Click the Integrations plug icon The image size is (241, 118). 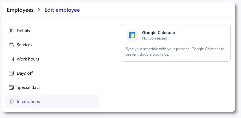click(11, 102)
